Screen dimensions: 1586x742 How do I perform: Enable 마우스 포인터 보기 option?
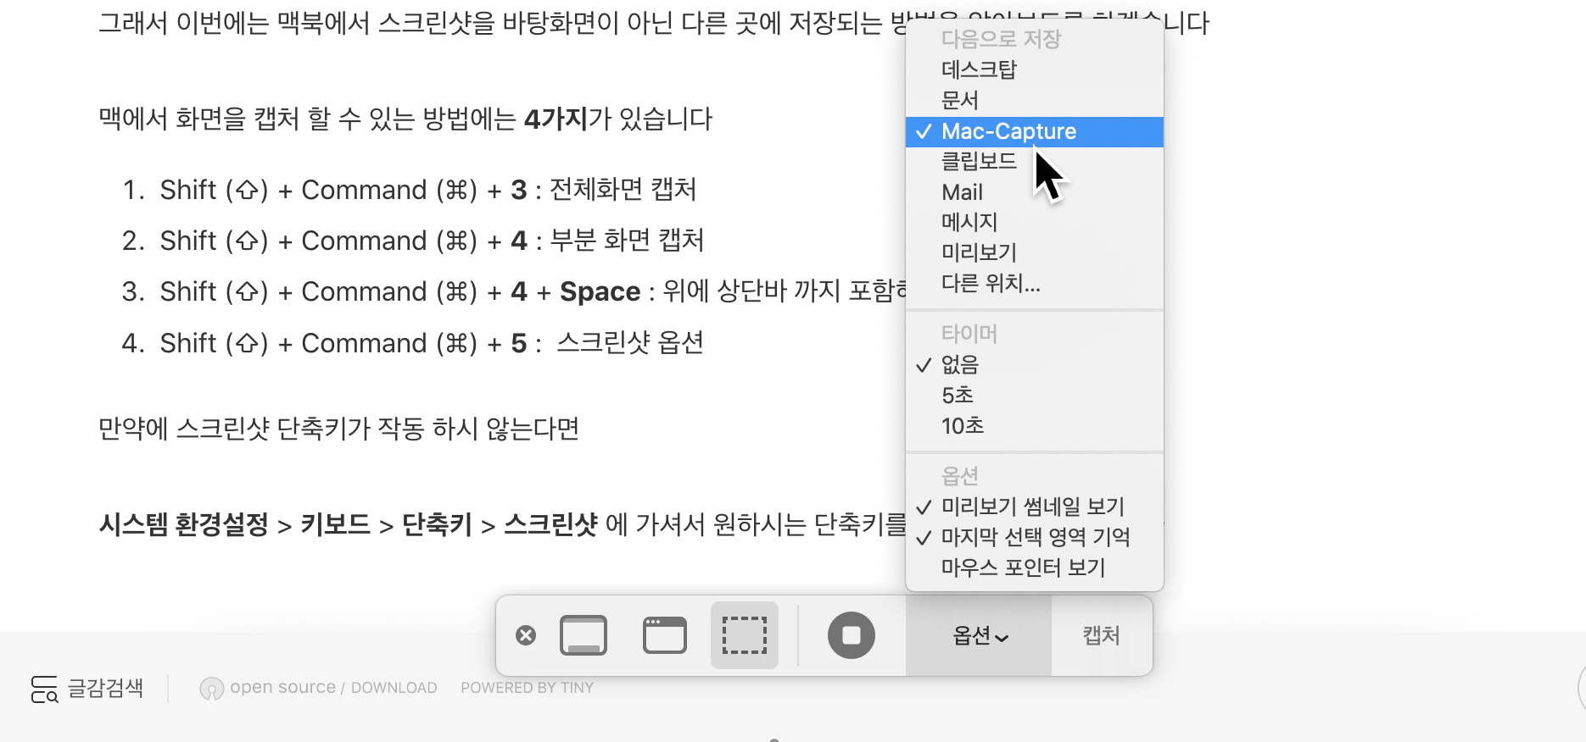point(1035,568)
